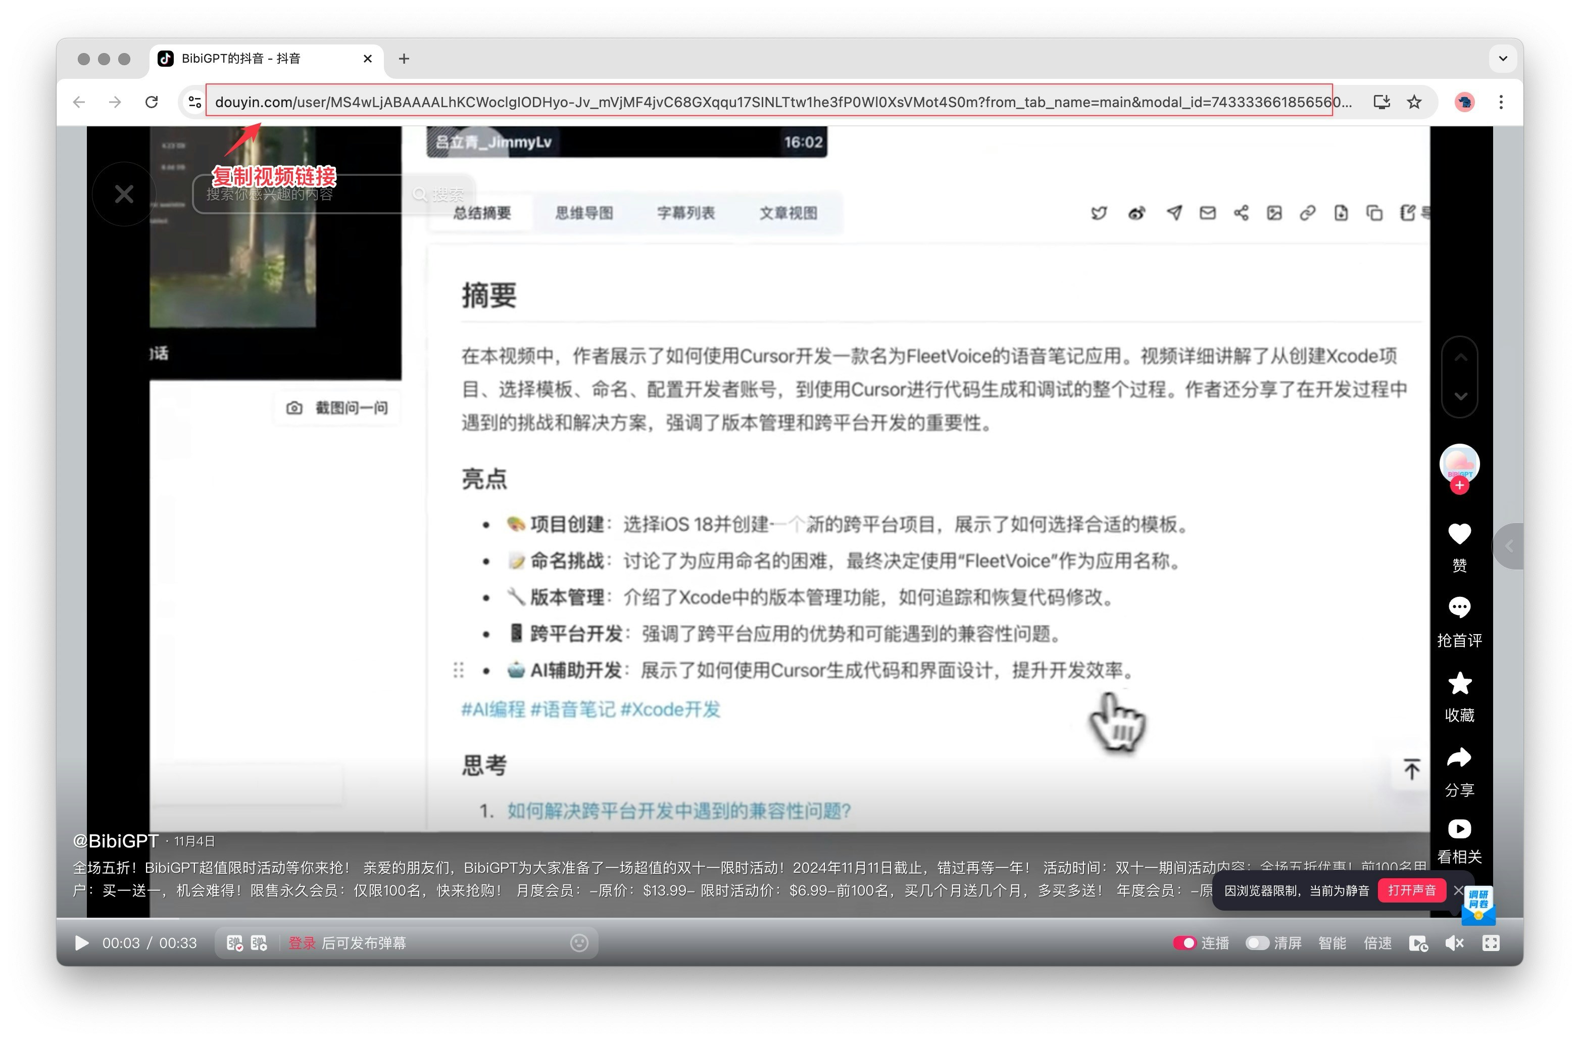Viewport: 1580px width, 1041px height.
Task: Click the red 登录 login link
Action: 302,943
